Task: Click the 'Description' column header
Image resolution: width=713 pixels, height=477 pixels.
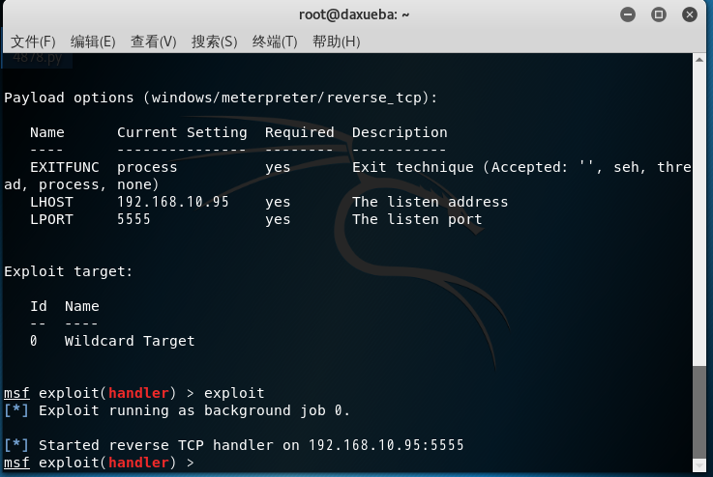Action: point(400,132)
